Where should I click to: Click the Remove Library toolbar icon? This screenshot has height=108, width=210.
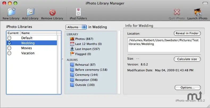(x=52, y=13)
